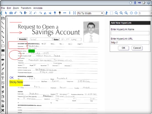
Task: Click the blue stamp icon
Action: 106,13
